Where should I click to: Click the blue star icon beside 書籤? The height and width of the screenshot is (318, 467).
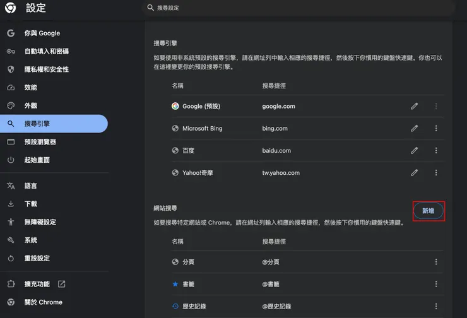pos(175,284)
